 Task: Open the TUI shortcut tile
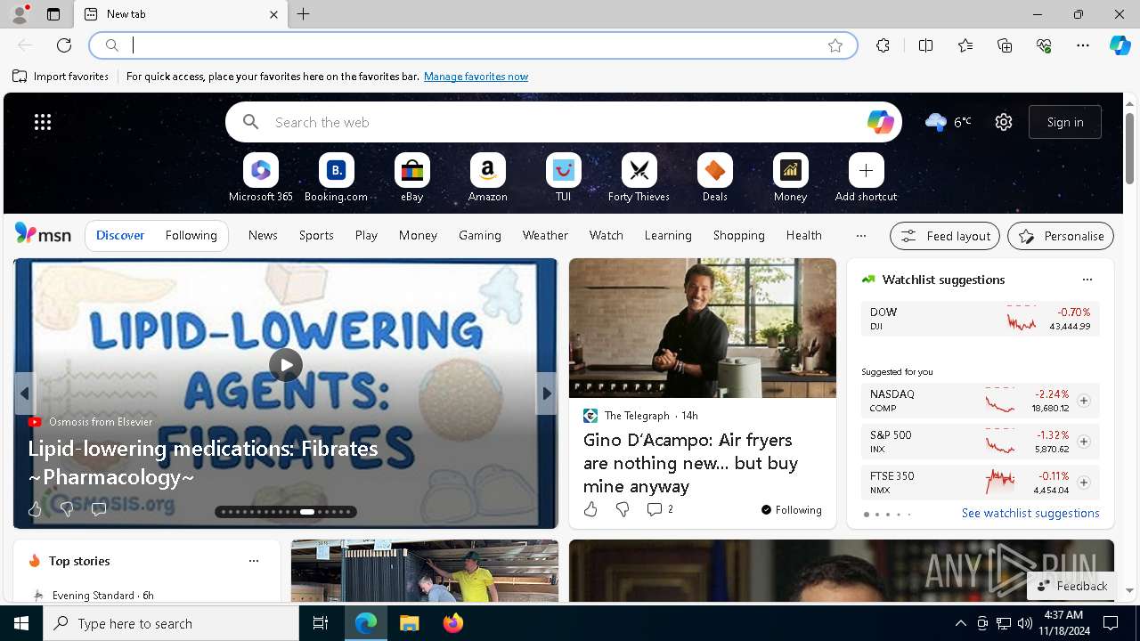click(x=563, y=178)
